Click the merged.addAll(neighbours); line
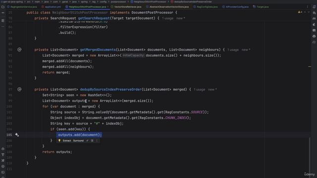The height and width of the screenshot is (178, 317). click(x=68, y=67)
